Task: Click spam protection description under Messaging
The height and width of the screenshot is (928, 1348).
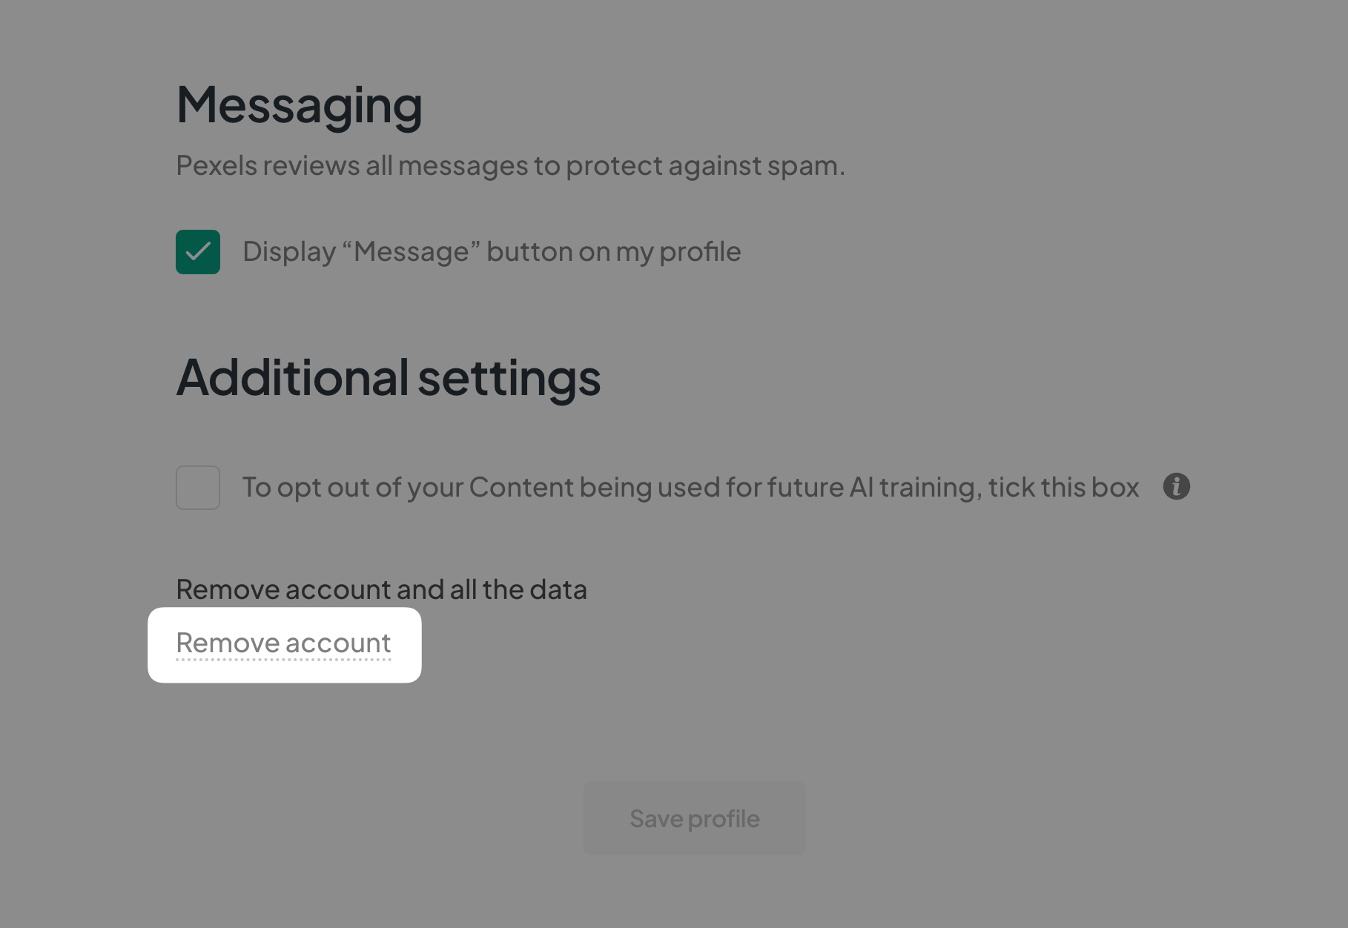Action: pyautogui.click(x=510, y=166)
